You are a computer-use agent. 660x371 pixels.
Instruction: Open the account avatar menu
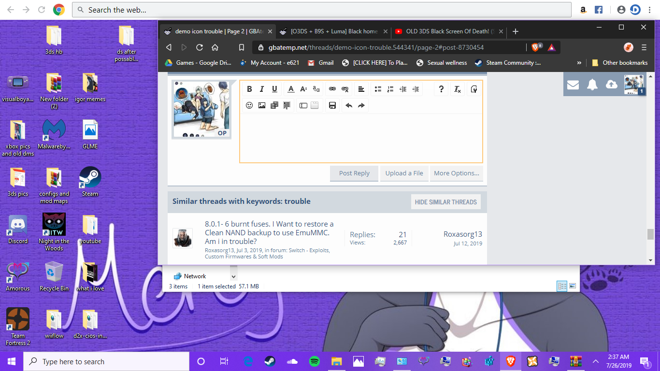[634, 85]
